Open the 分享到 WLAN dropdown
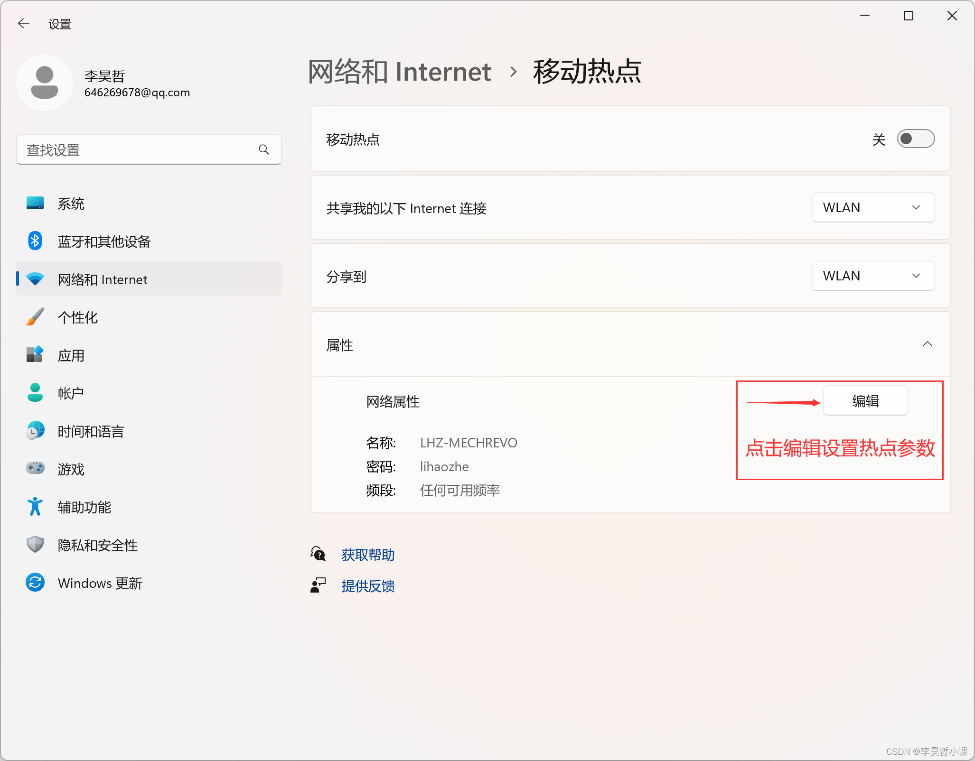Screen dimensions: 975x761 click(872, 276)
